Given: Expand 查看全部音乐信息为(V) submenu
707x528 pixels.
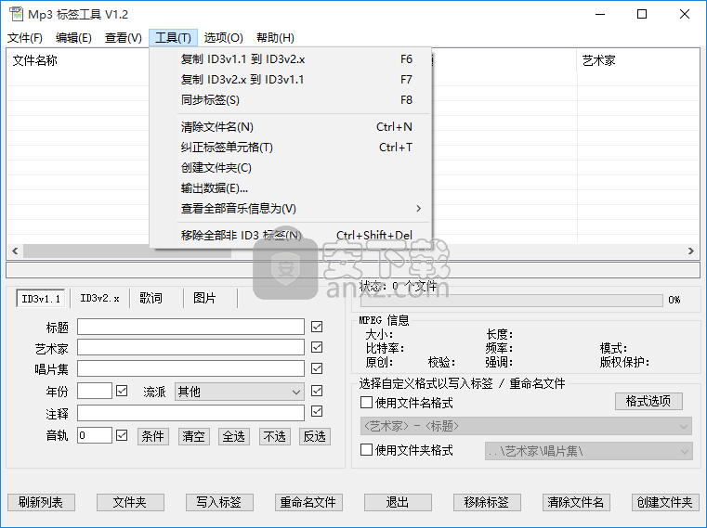Looking at the screenshot, I should 291,208.
